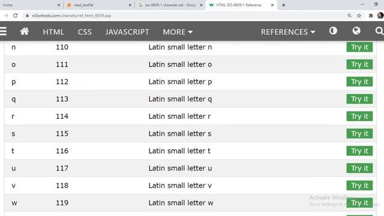
Task: Select the HTML ISO-8859-1 Reference tab
Action: [x=242, y=5]
